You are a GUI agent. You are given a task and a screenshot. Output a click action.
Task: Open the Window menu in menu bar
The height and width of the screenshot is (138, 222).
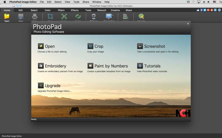97,2
